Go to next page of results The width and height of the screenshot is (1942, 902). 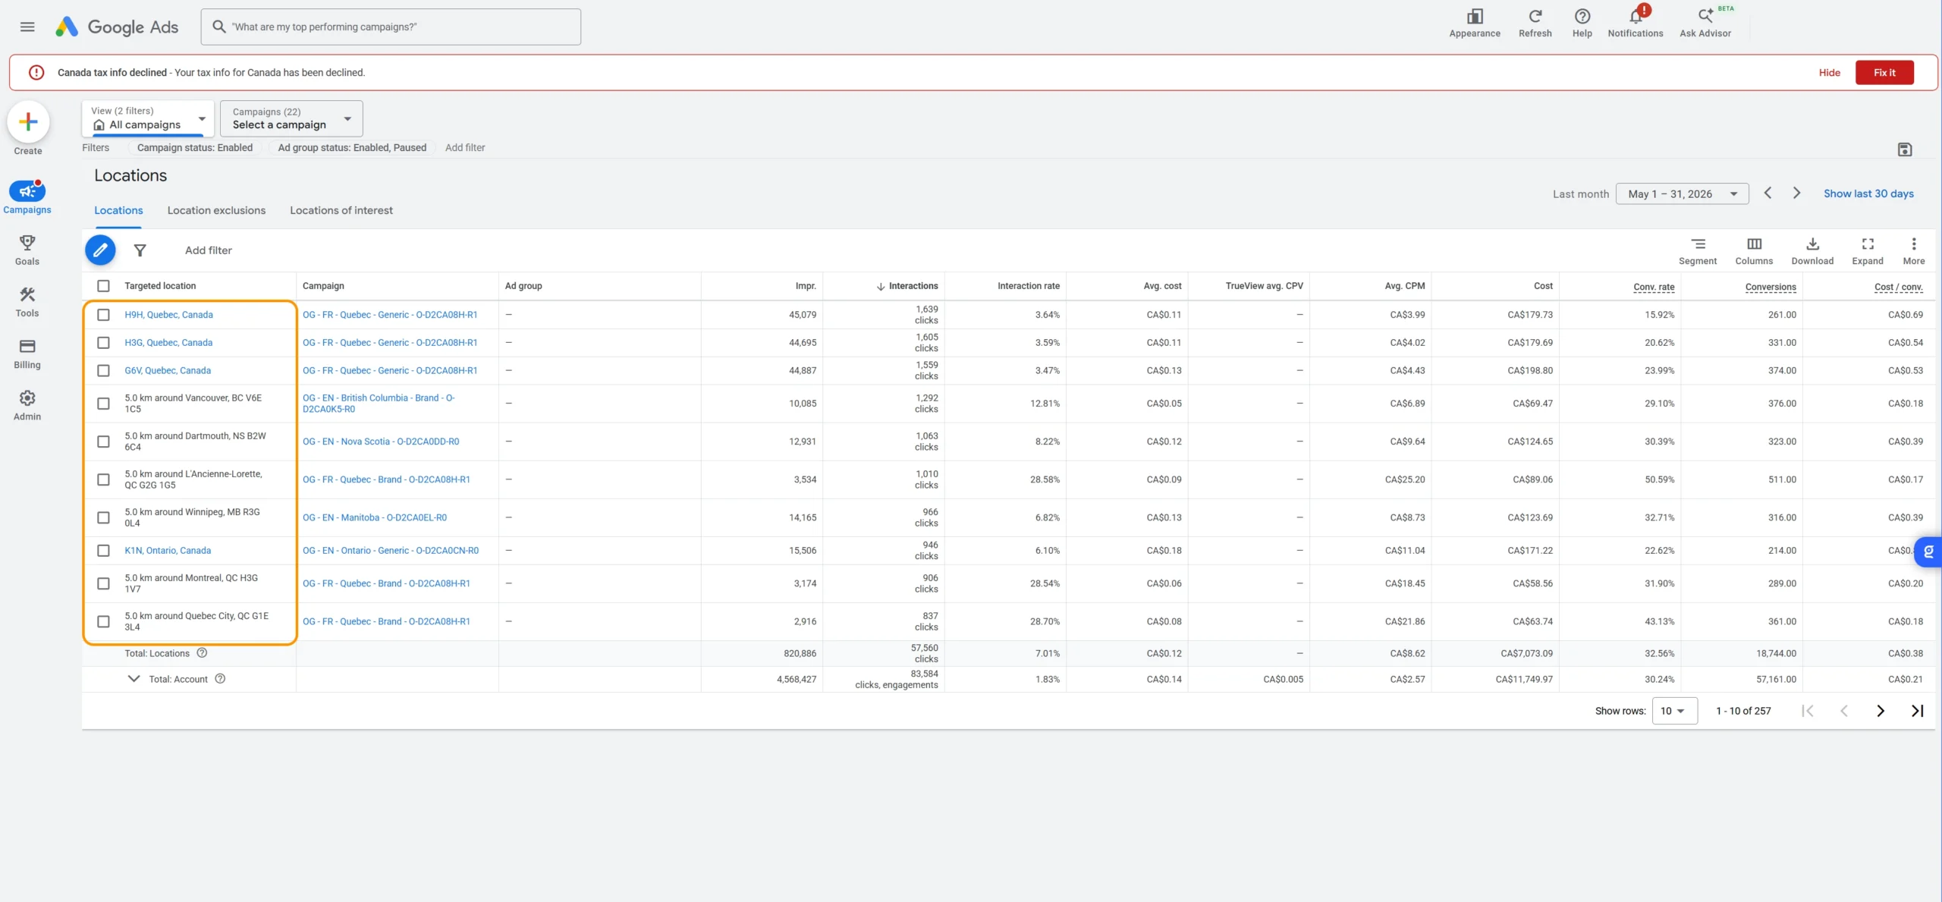1880,711
